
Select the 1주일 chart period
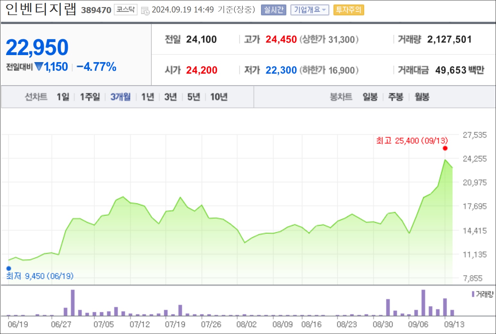click(x=90, y=97)
